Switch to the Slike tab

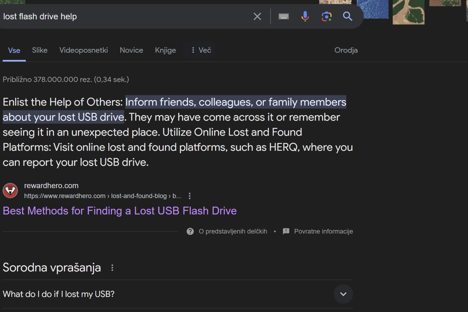coord(40,50)
